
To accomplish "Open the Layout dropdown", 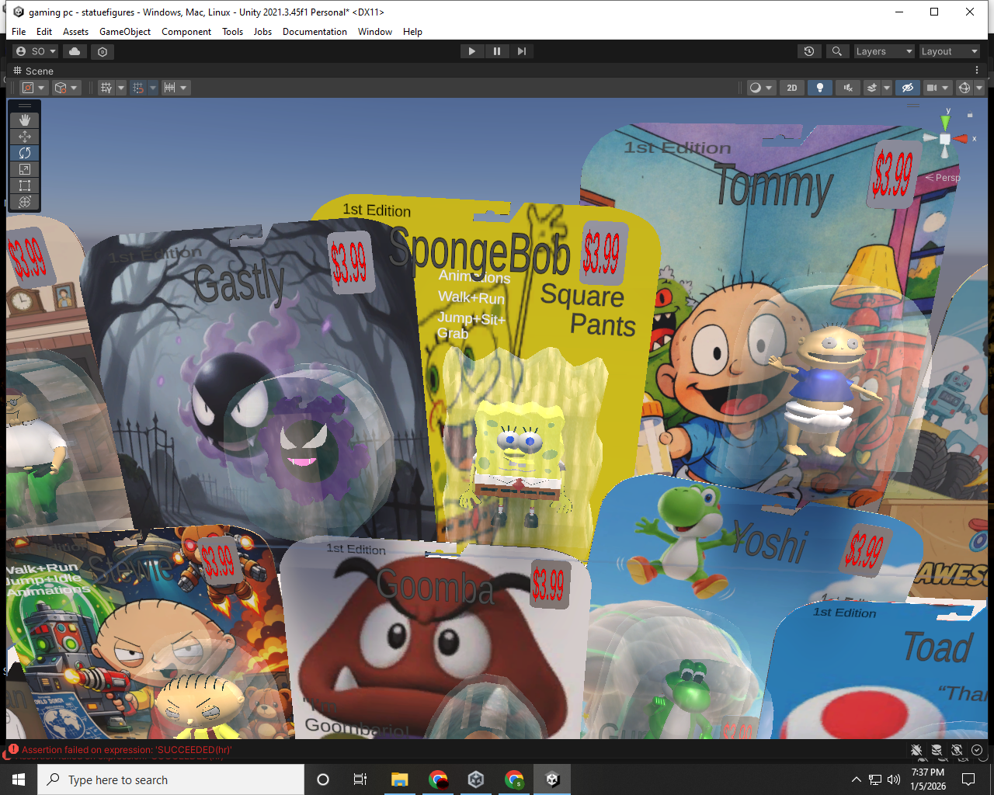I will click(x=950, y=51).
